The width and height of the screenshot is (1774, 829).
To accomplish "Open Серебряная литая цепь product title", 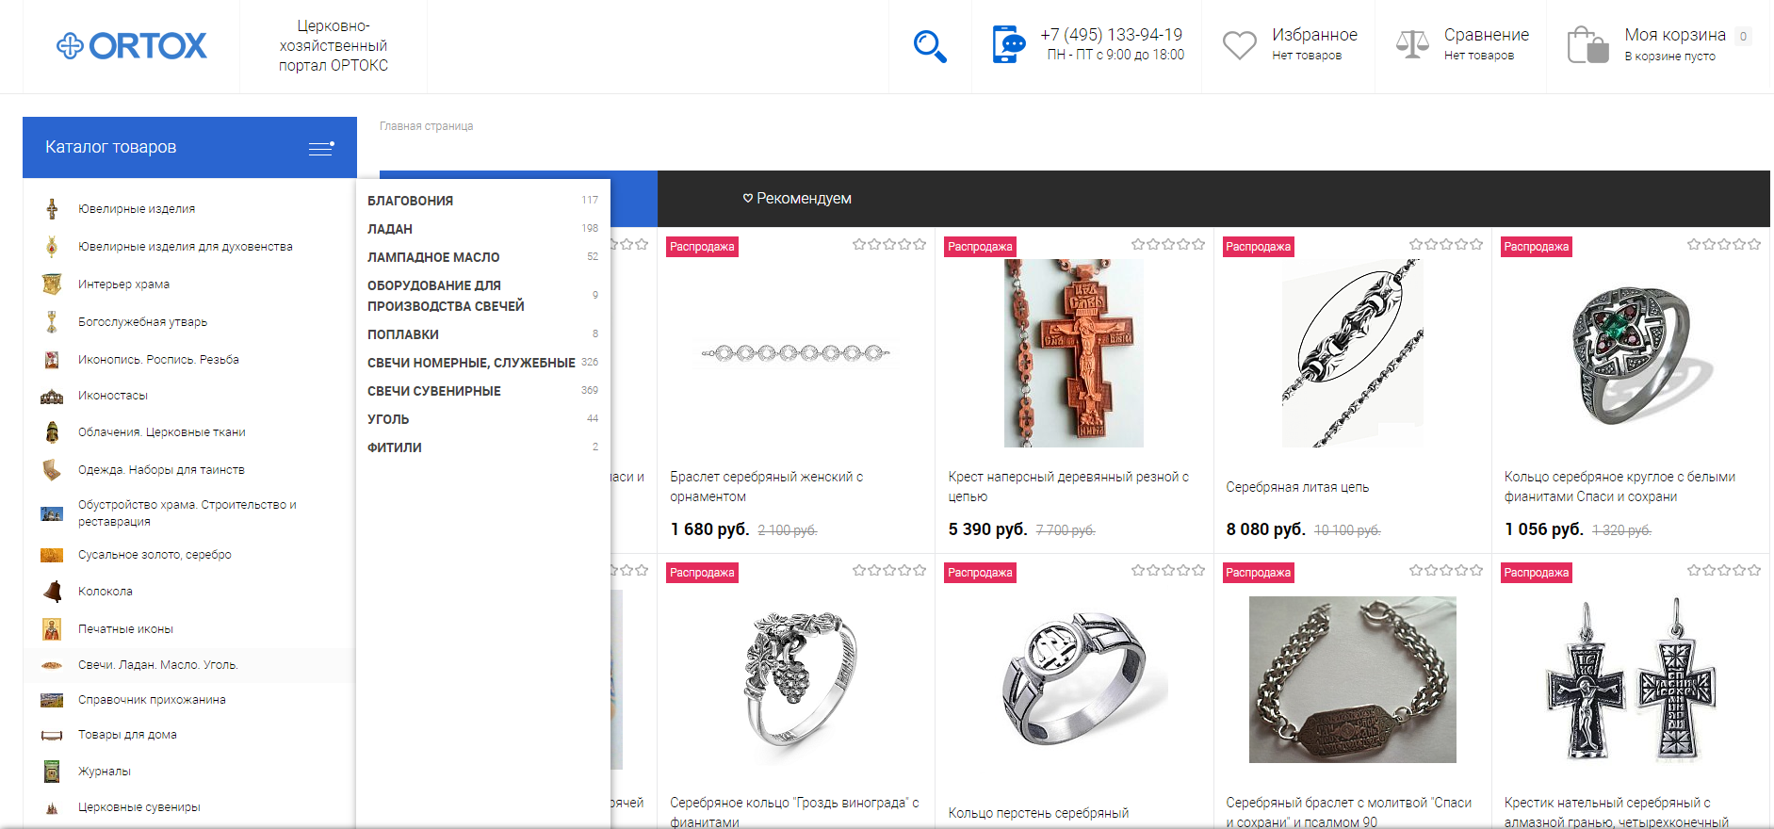I will pyautogui.click(x=1297, y=487).
